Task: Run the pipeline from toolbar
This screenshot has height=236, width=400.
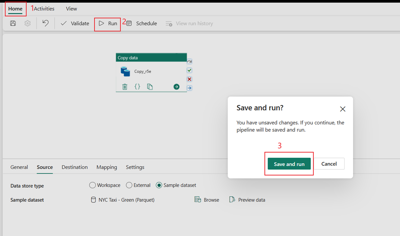Action: click(x=108, y=23)
